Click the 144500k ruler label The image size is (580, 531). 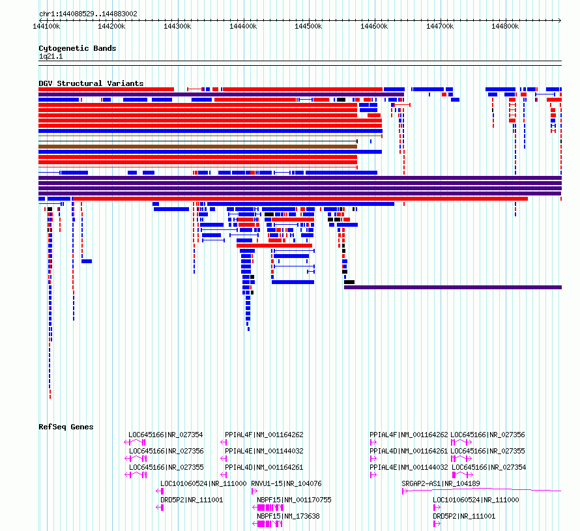[x=308, y=26]
